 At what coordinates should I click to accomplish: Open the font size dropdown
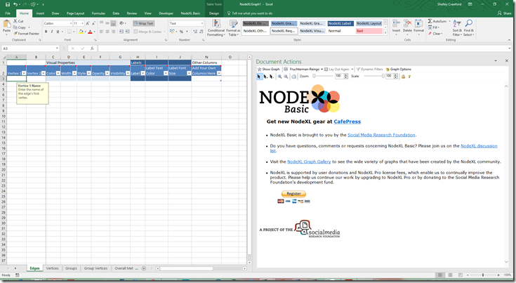click(82, 23)
